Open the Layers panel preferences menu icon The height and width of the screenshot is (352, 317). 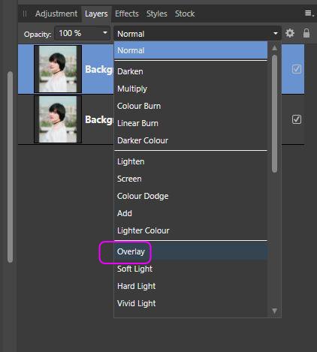coord(309,14)
